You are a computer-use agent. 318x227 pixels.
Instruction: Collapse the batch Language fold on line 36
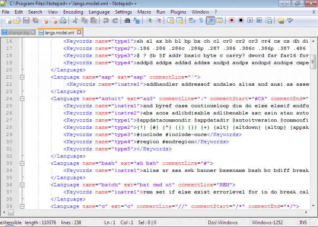[22, 185]
